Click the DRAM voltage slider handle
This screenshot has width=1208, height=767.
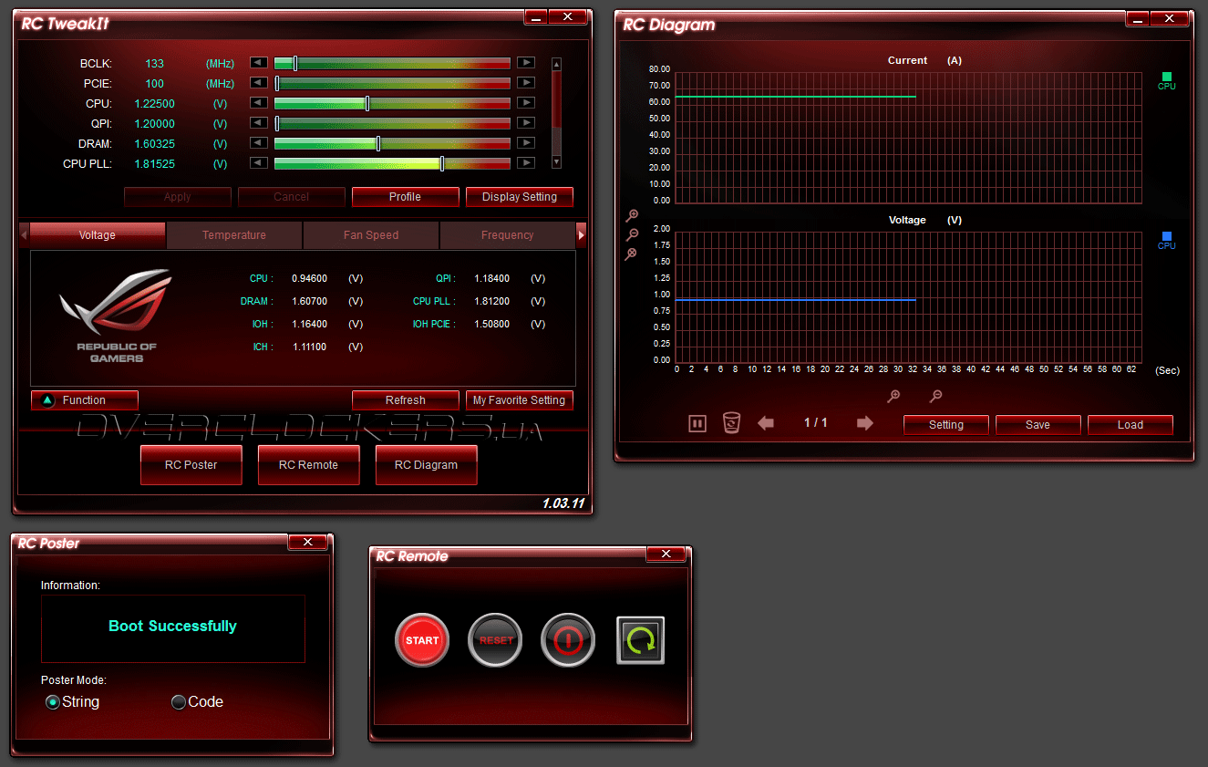click(x=378, y=143)
